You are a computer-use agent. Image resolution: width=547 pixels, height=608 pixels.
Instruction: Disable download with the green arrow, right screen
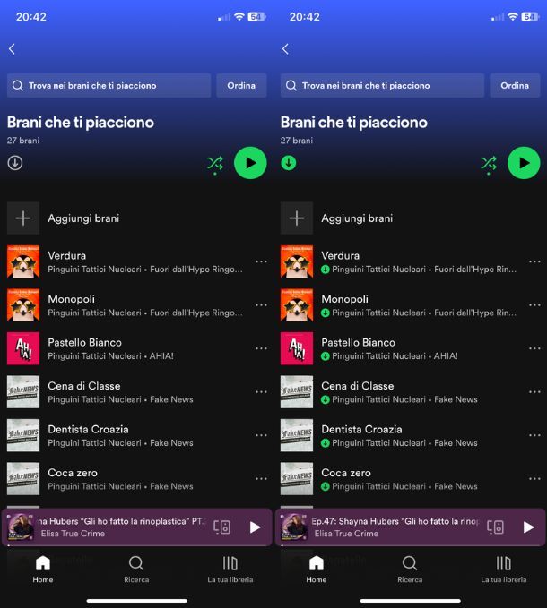(x=289, y=163)
